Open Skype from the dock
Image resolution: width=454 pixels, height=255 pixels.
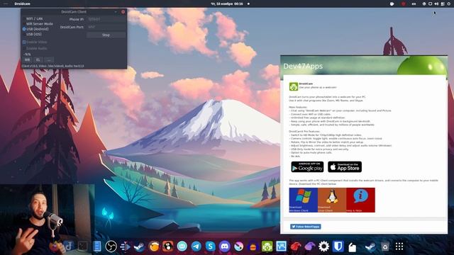pos(211,246)
